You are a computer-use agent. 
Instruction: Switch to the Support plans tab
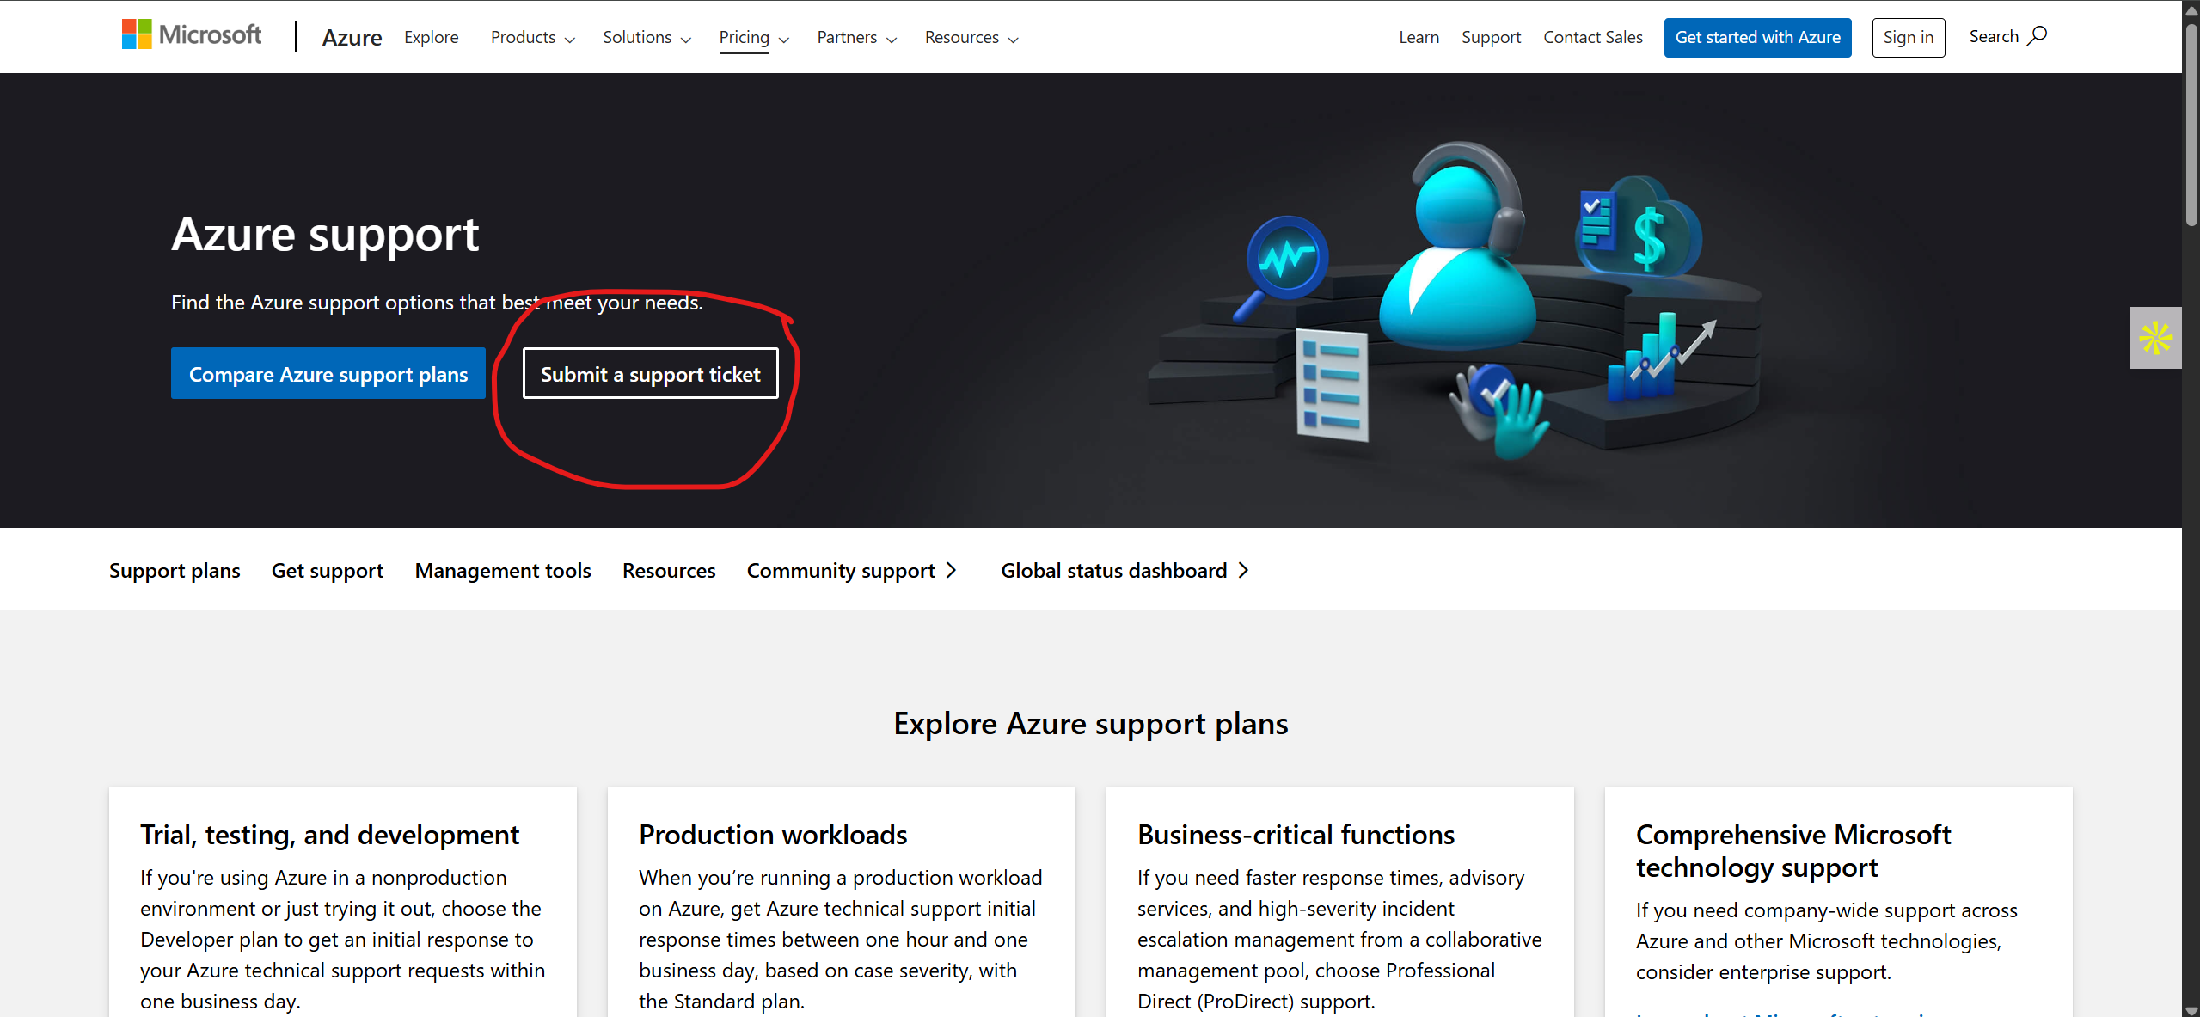(175, 570)
